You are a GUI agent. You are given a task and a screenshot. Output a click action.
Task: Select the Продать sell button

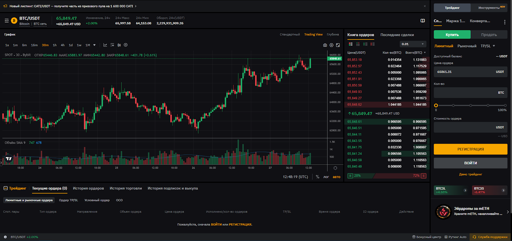489,35
